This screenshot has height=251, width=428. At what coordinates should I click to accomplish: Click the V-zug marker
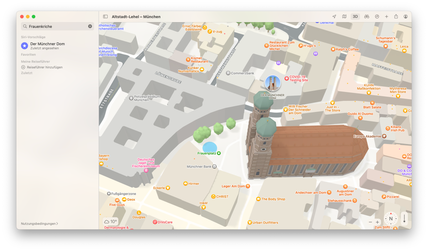[210, 32]
